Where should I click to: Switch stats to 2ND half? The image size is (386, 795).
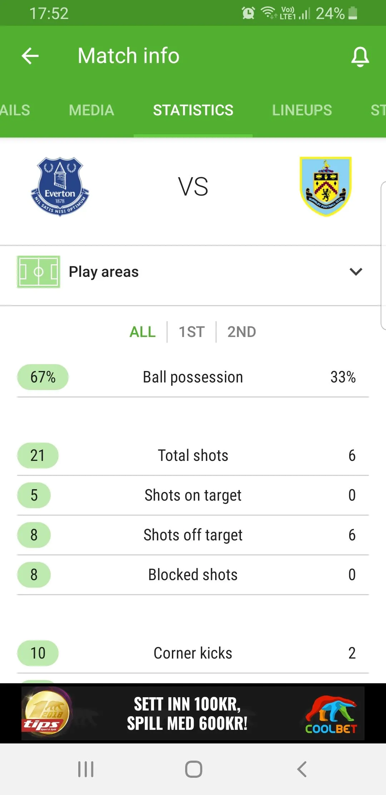click(242, 332)
